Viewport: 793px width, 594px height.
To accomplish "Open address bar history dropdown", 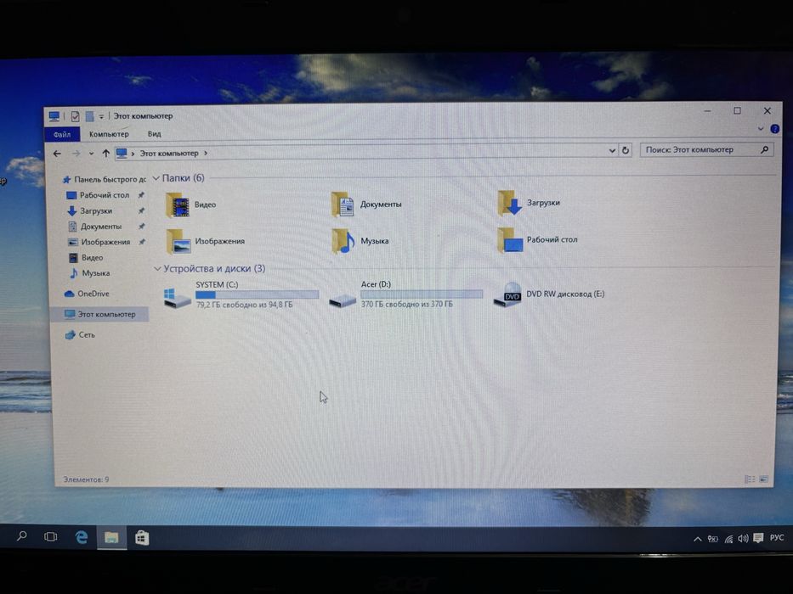I will pos(612,150).
